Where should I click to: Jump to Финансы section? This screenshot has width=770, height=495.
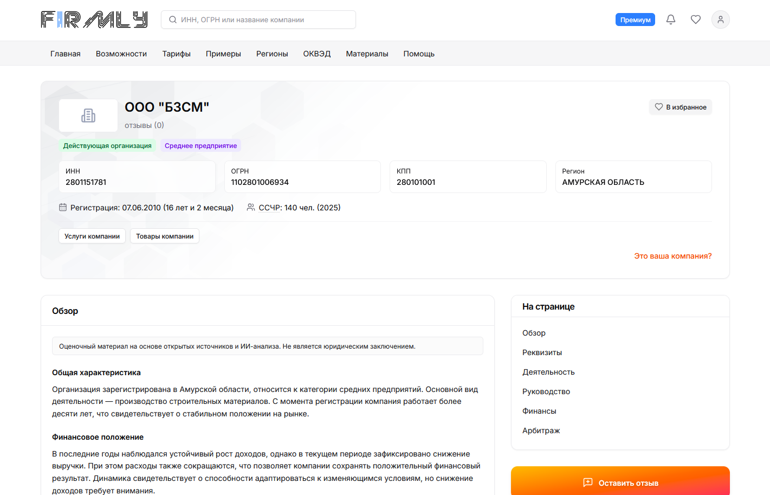coord(539,411)
